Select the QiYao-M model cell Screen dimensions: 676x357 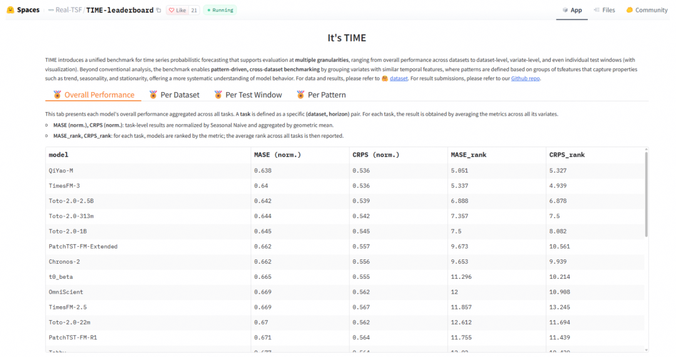coord(148,171)
